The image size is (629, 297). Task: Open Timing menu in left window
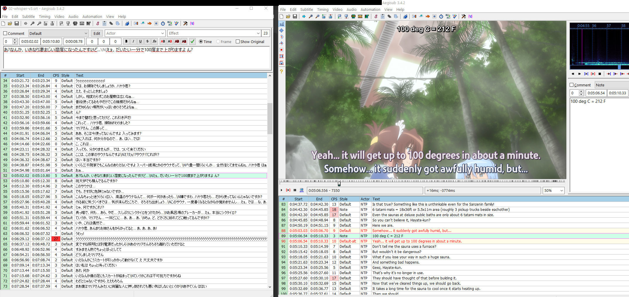(x=44, y=16)
